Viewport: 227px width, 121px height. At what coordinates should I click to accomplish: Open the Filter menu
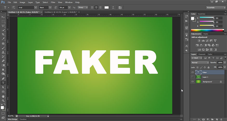(x=53, y=2)
